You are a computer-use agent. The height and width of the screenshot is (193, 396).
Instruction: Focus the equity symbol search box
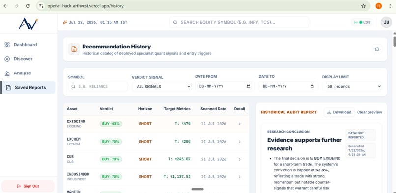pyautogui.click(x=239, y=22)
